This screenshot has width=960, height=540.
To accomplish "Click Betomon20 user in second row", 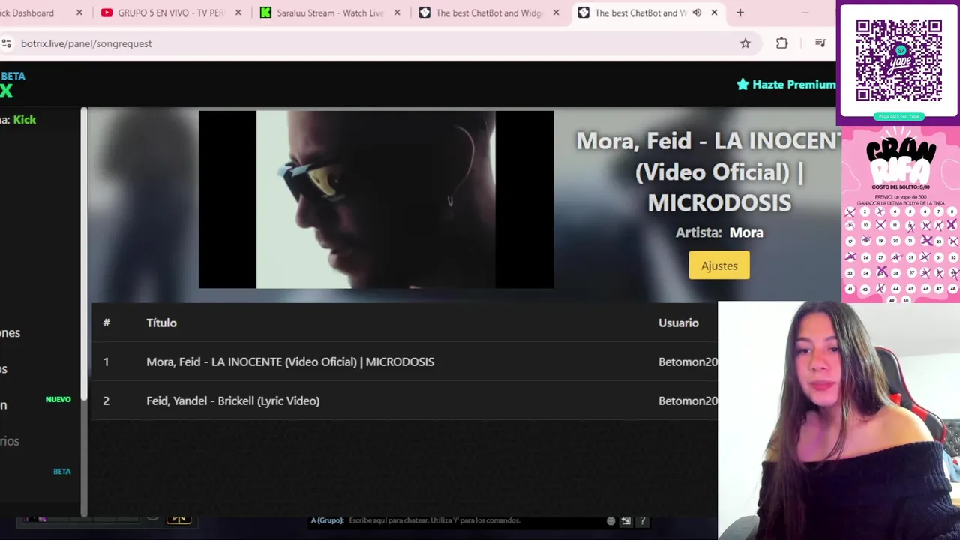I will click(688, 400).
